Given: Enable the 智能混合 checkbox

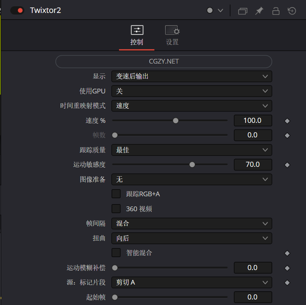Looking at the screenshot, I should point(116,253).
